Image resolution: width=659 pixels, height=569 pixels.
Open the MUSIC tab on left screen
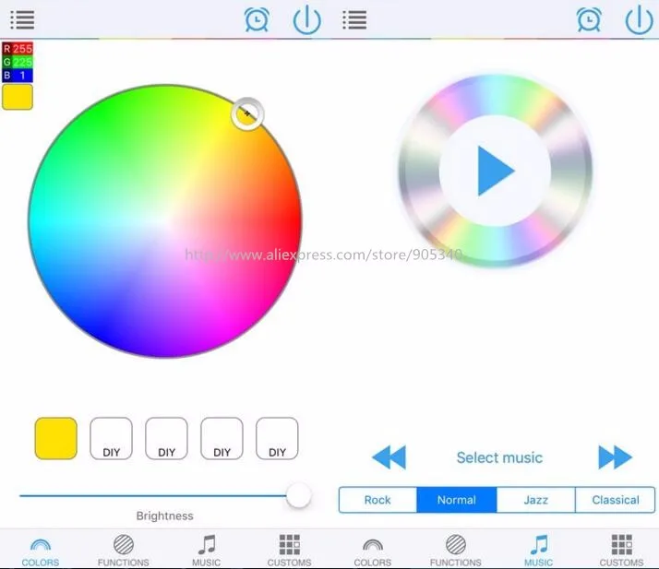tap(206, 551)
